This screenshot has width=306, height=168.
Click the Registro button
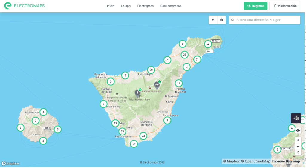point(255,6)
